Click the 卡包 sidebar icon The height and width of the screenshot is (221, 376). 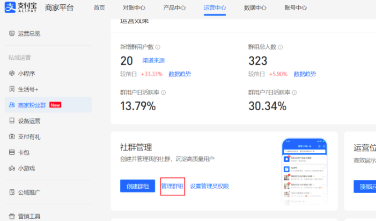coord(12,152)
